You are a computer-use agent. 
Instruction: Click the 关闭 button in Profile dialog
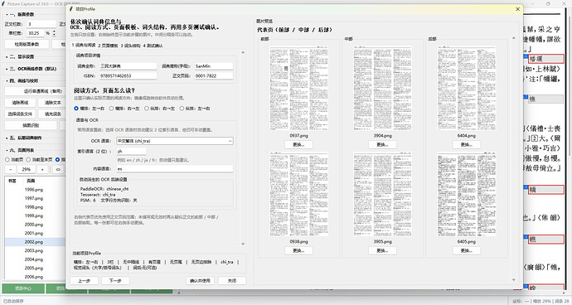click(x=232, y=281)
